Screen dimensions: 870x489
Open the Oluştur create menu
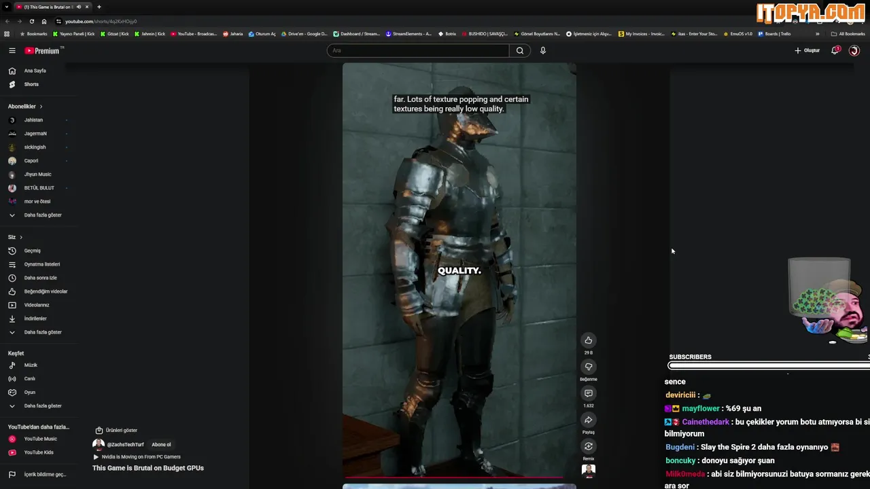point(807,50)
